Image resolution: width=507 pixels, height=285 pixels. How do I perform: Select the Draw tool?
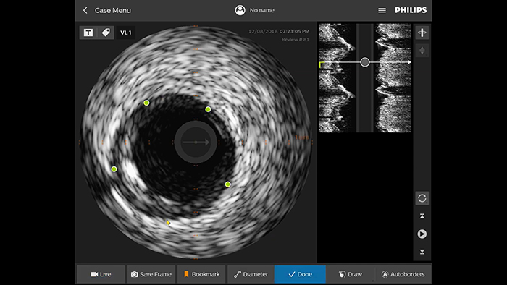click(x=351, y=274)
